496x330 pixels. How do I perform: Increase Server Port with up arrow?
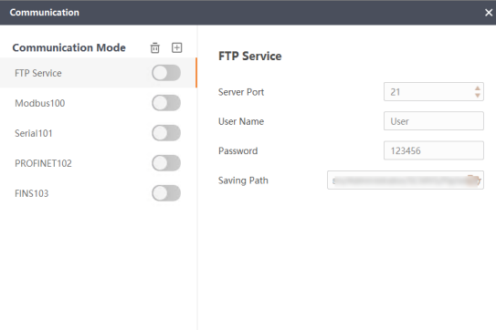(478, 88)
